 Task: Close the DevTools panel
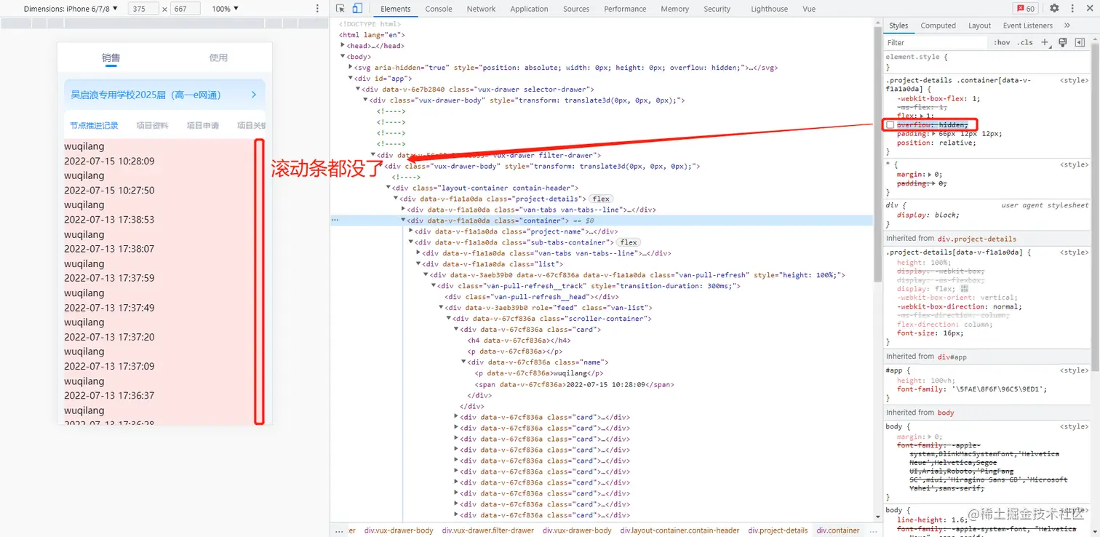(x=1091, y=9)
